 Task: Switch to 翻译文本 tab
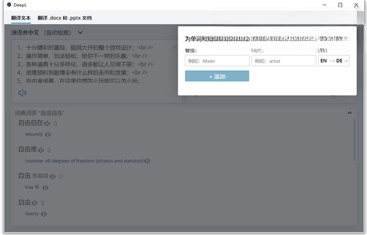tap(21, 18)
